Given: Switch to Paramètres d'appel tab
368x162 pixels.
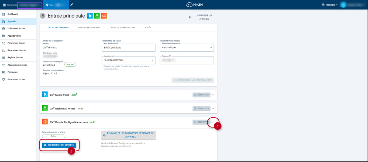Looking at the screenshot, I should (x=89, y=27).
